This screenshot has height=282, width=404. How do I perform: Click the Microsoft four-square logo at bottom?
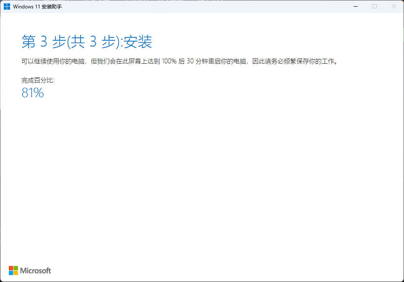pos(14,270)
